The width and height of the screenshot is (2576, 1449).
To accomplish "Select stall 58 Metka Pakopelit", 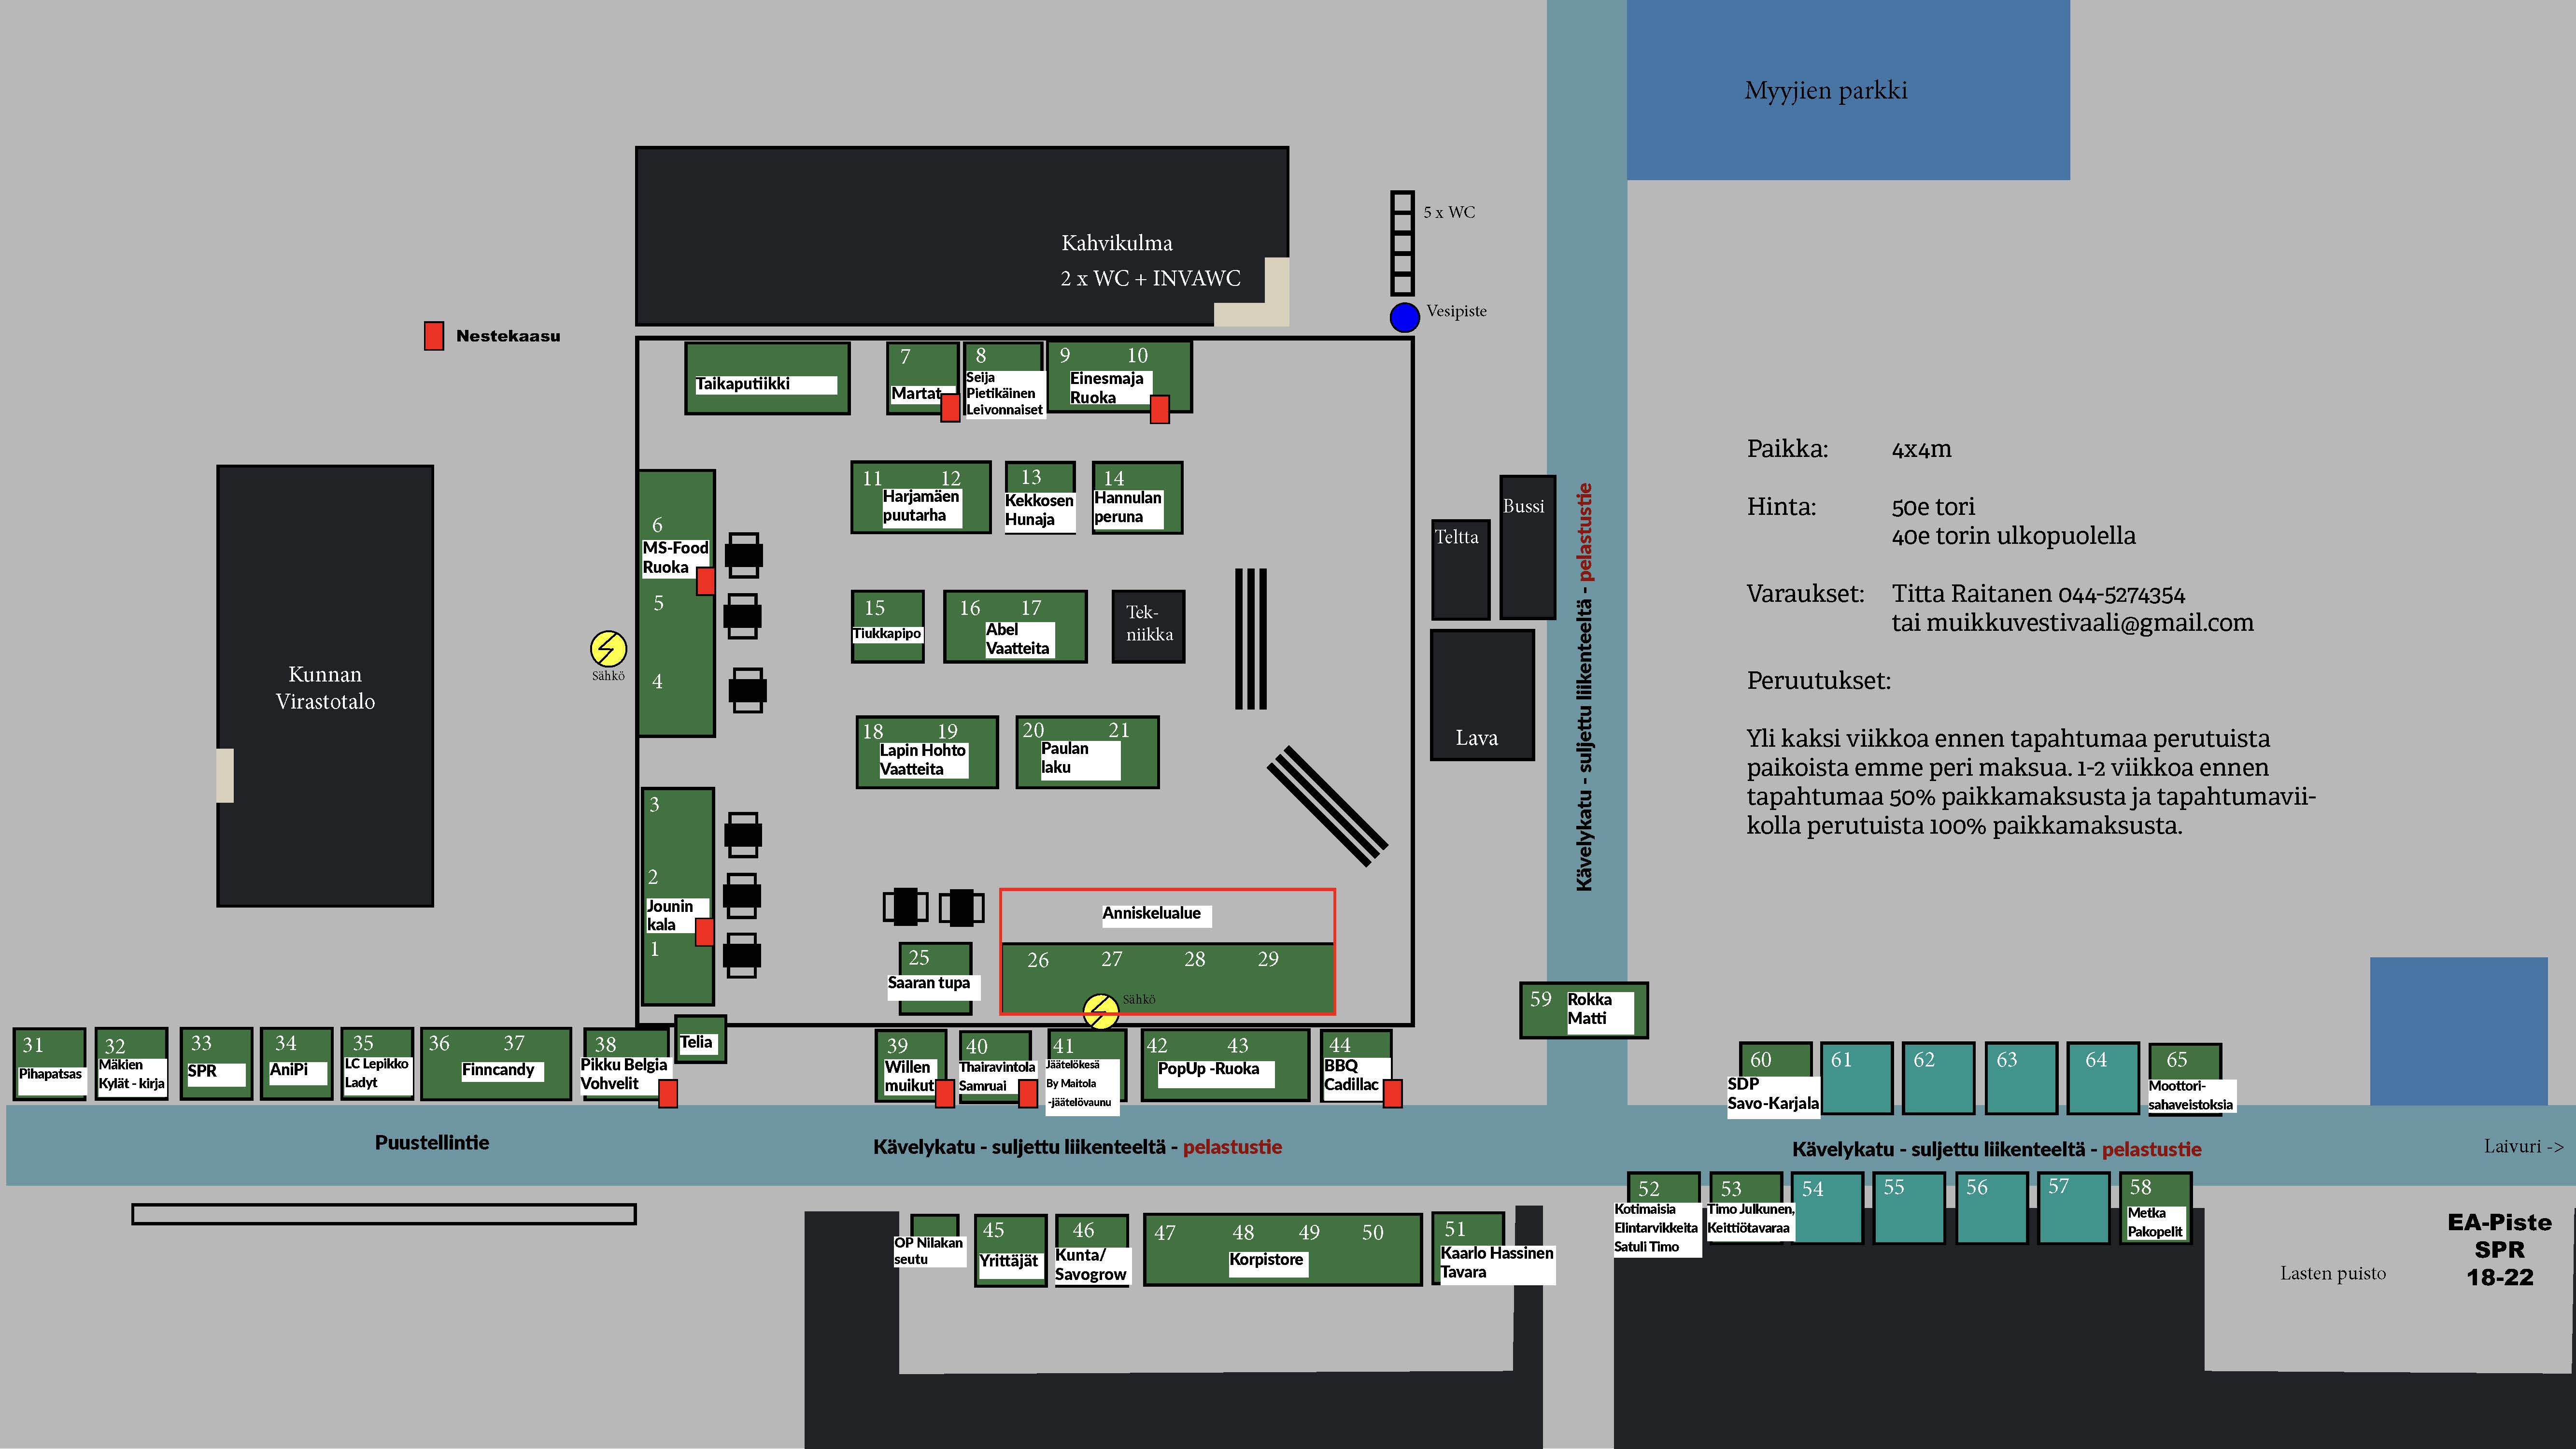I will point(2156,1208).
